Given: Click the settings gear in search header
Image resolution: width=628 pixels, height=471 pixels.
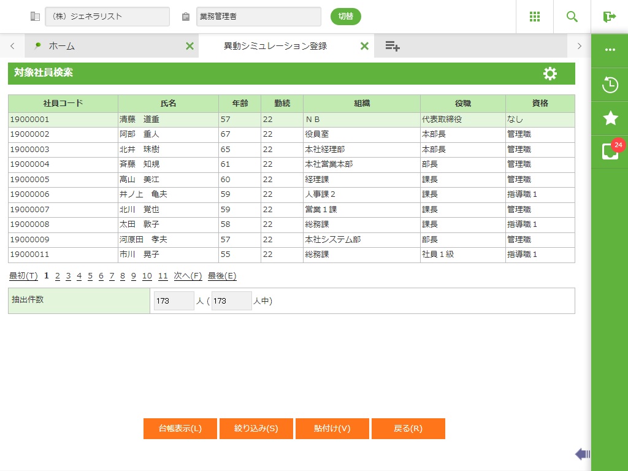Looking at the screenshot, I should tap(550, 74).
